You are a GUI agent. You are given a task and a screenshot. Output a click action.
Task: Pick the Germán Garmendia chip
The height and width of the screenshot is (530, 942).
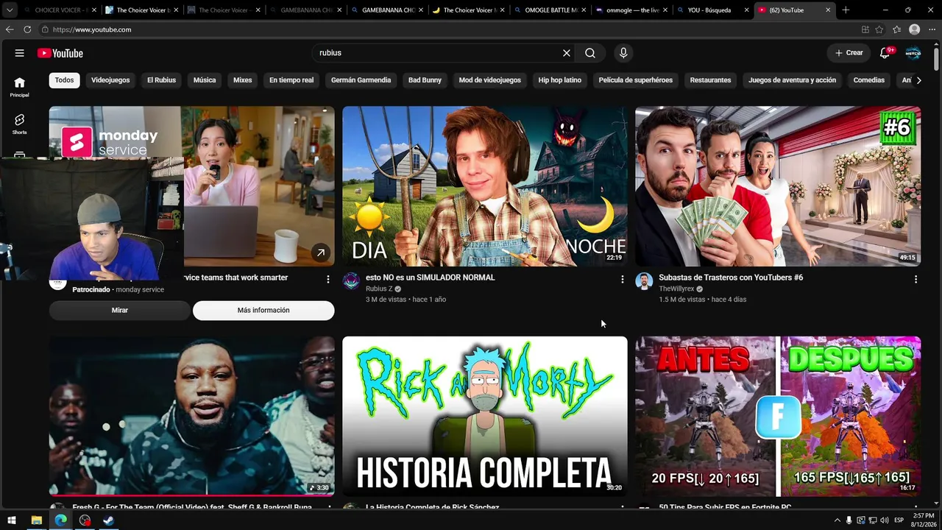(x=361, y=80)
